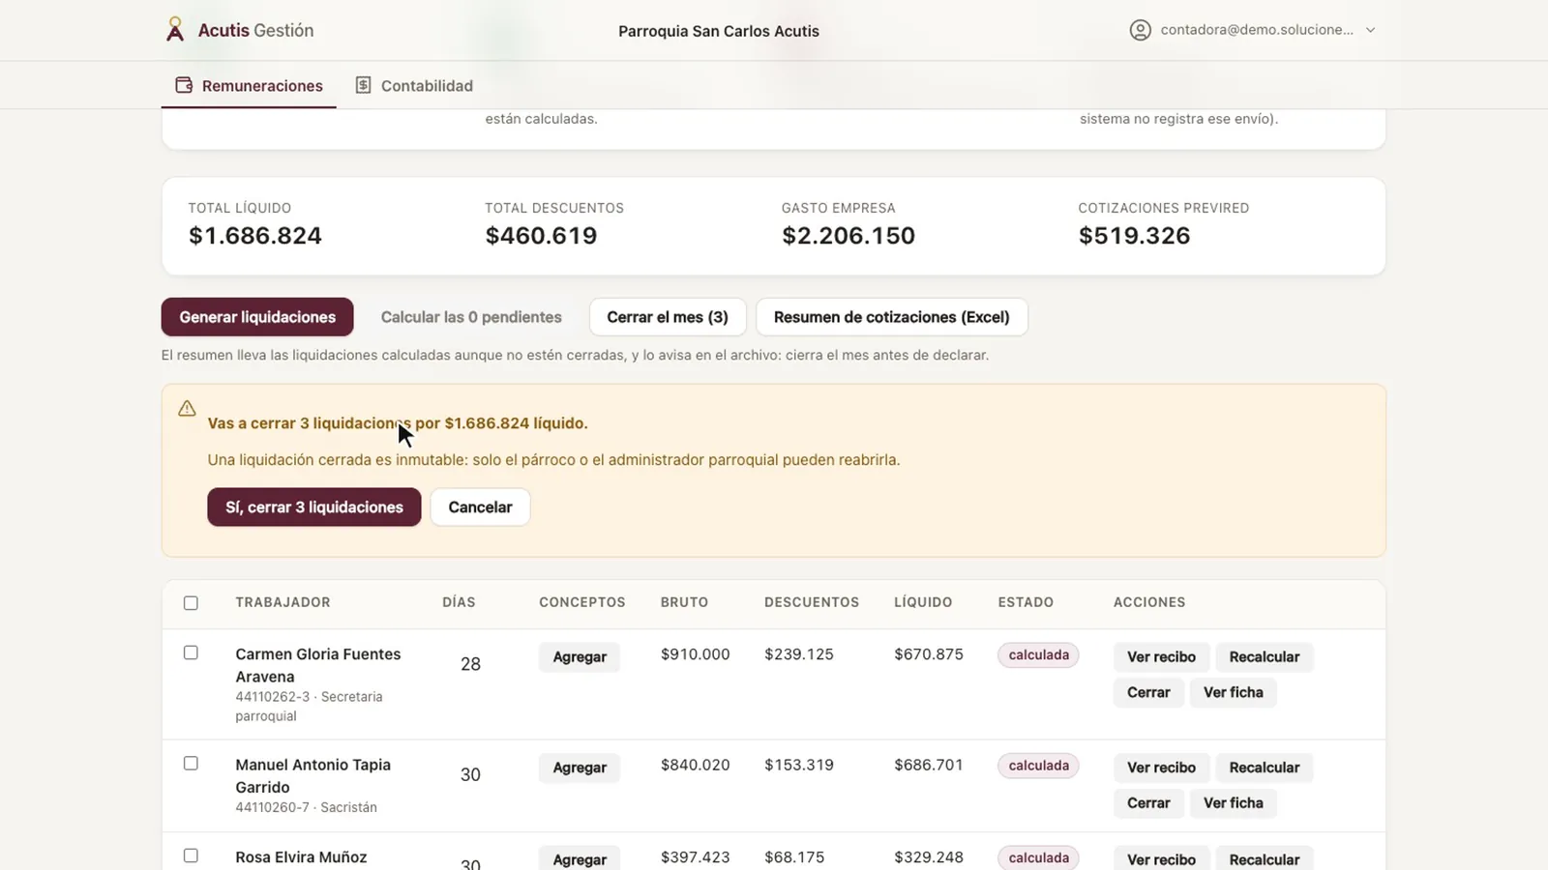The height and width of the screenshot is (870, 1548).
Task: Confirm with Sí, cerrar 3 liquidaciones
Action: (x=314, y=507)
